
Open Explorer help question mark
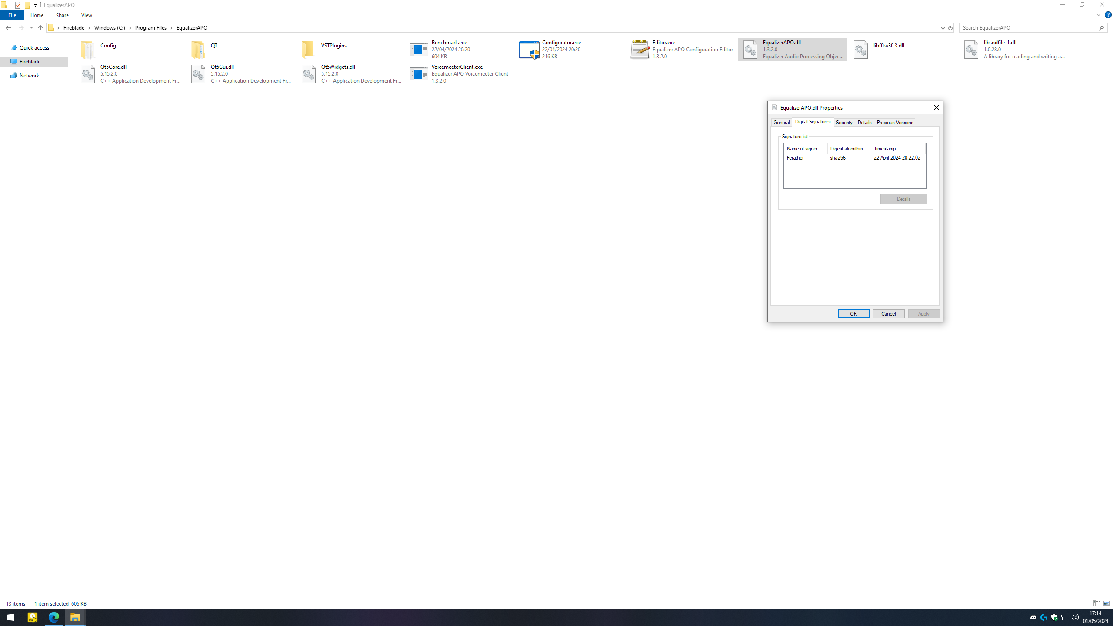point(1108,15)
